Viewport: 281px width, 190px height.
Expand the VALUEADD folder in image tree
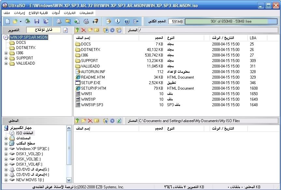tap(6, 63)
